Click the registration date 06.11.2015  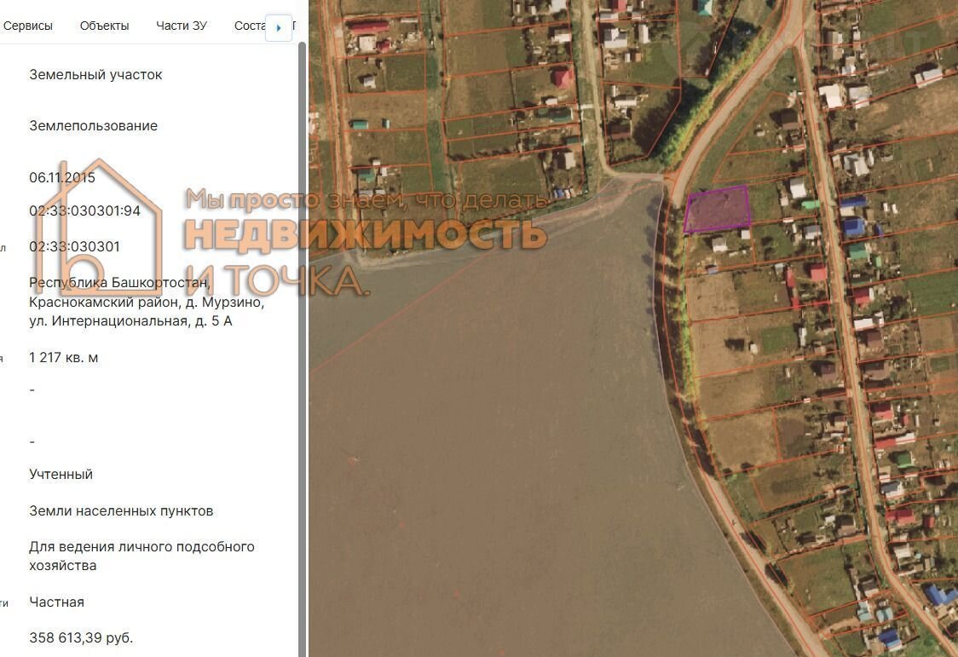[x=62, y=177]
